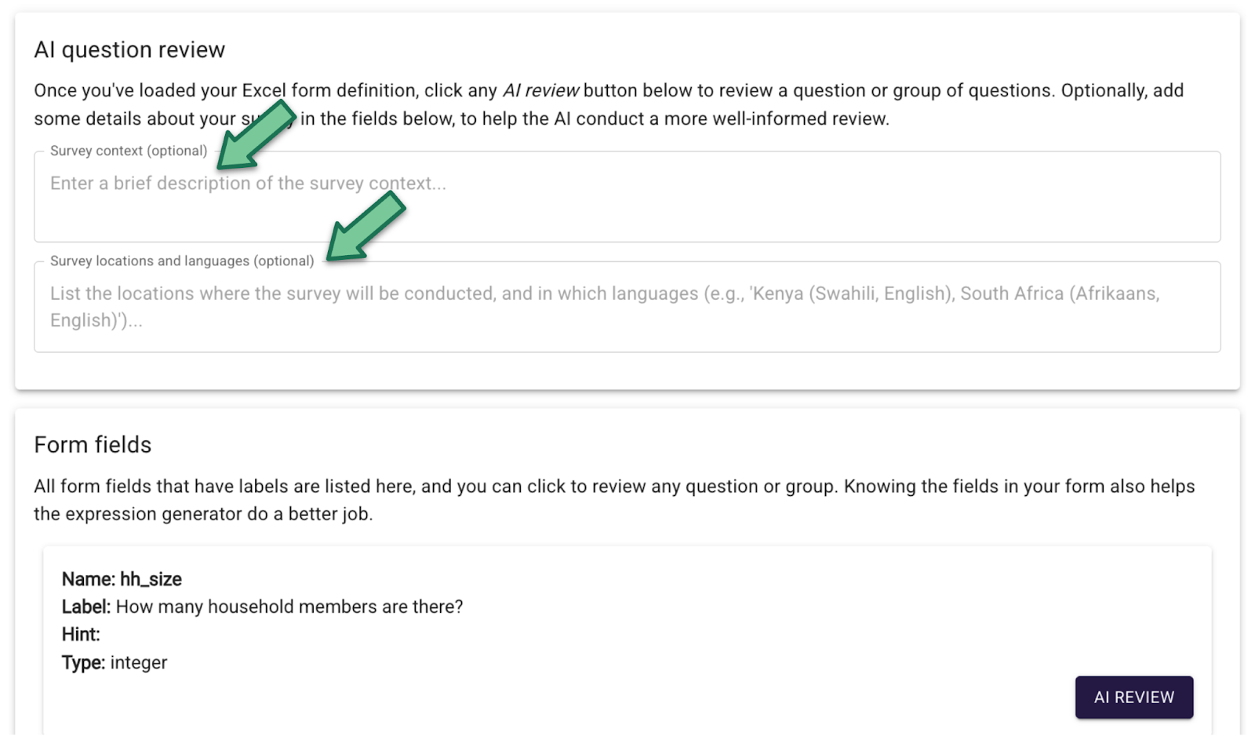This screenshot has height=751, width=1255.
Task: Click the empty 'Hint:' line
Action: pos(81,634)
